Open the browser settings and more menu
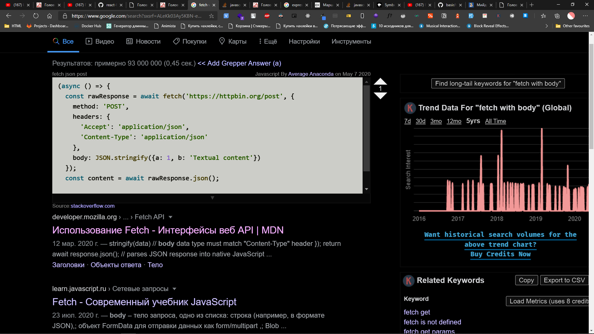The width and height of the screenshot is (594, 334). (x=585, y=16)
